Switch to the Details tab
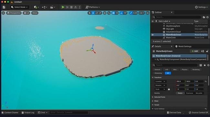The width and height of the screenshot is (210, 117). (x=158, y=46)
